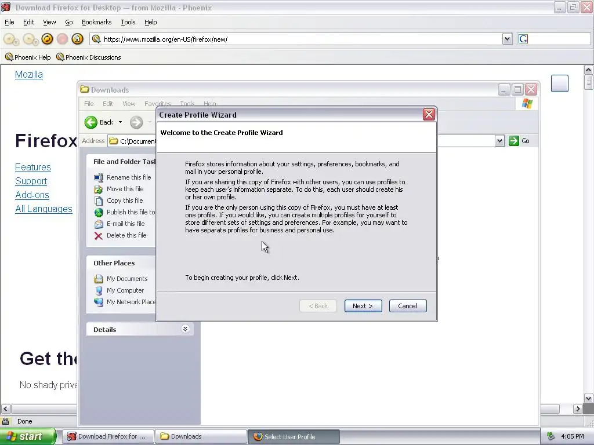The image size is (594, 445).
Task: Click the Move this file icon
Action: point(99,189)
